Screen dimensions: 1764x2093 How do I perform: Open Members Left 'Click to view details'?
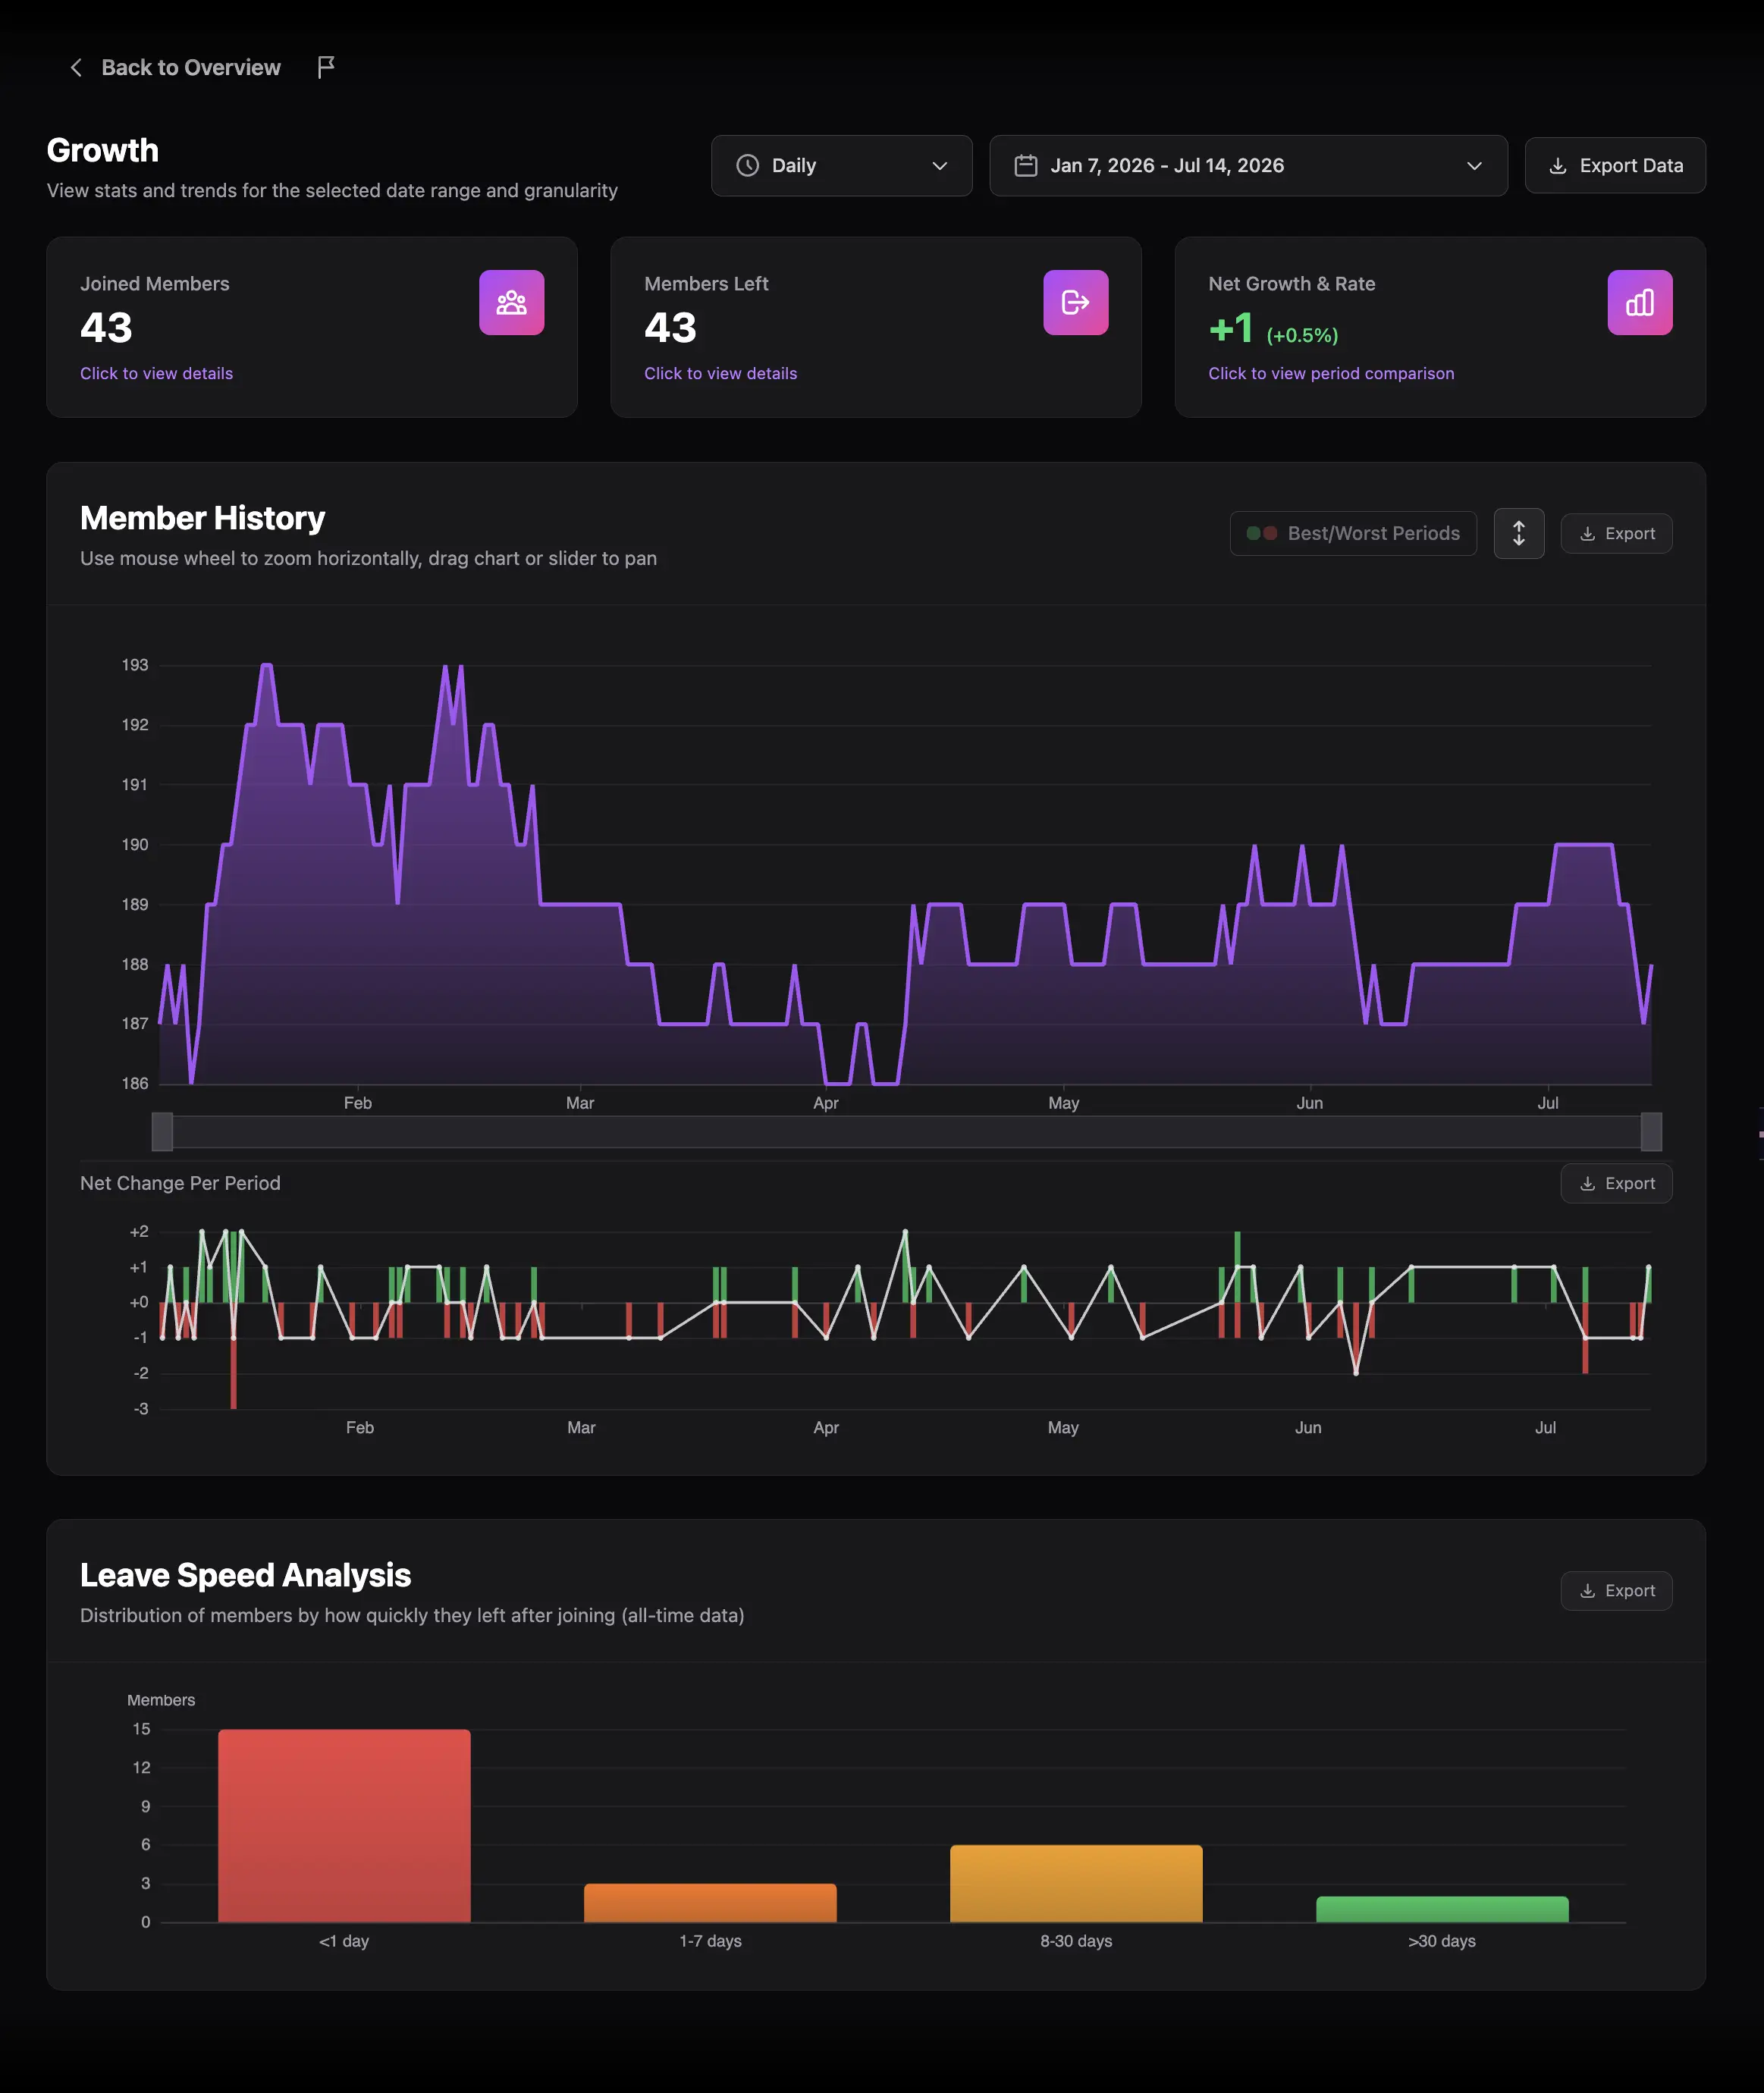720,373
